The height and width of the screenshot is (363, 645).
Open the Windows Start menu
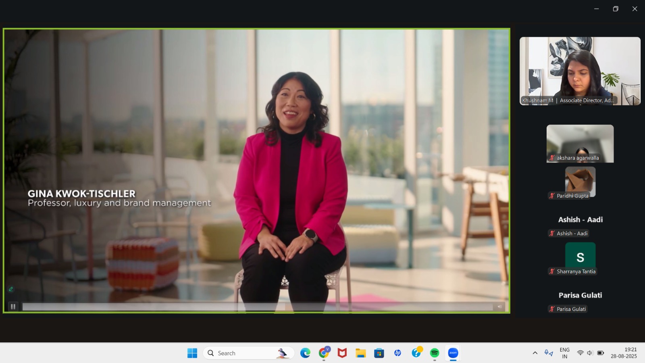coord(192,353)
